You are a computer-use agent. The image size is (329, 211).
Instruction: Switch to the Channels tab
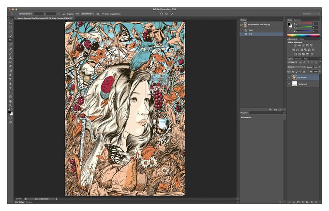(298, 59)
